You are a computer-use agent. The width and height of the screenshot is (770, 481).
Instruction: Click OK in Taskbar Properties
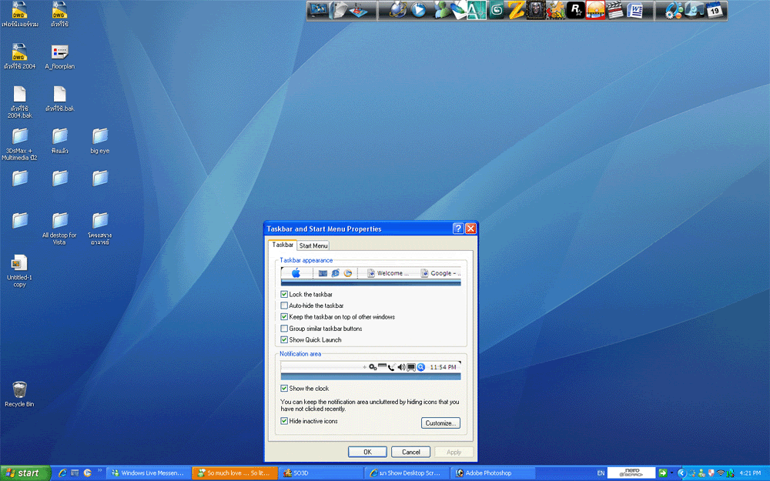click(x=367, y=452)
